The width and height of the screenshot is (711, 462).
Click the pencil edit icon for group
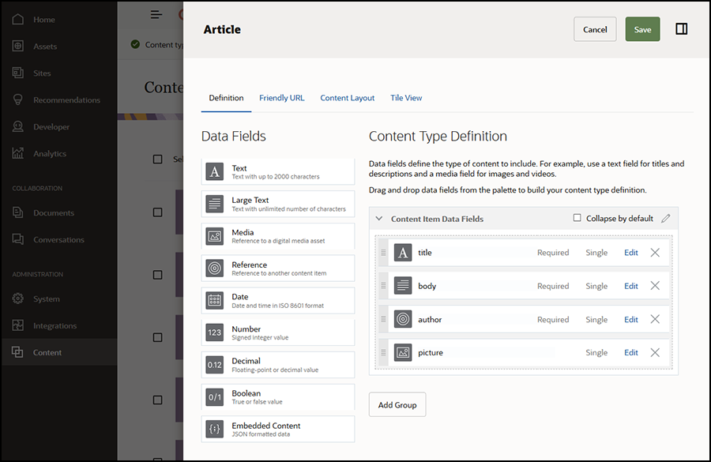point(666,219)
